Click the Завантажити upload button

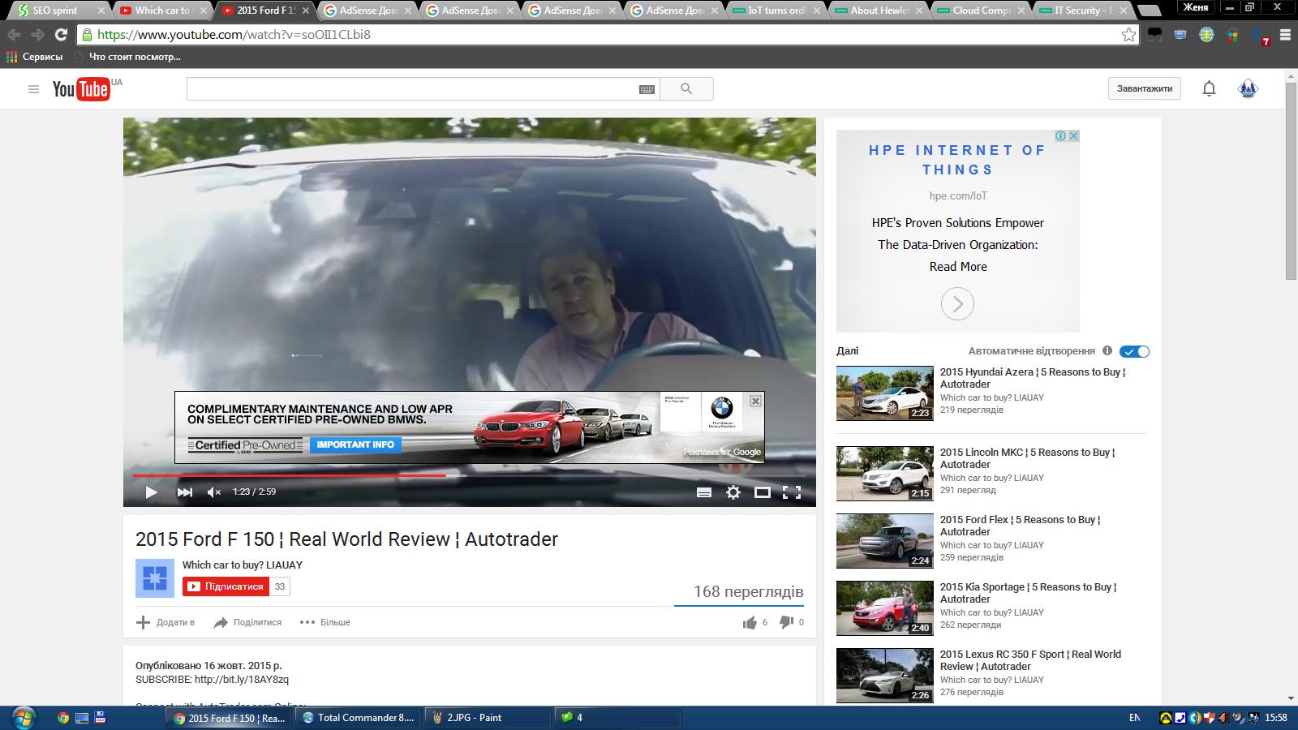pyautogui.click(x=1145, y=88)
